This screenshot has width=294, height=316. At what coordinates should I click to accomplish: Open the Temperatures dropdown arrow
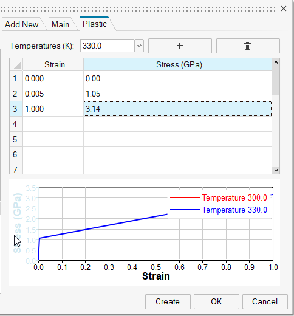coord(139,46)
